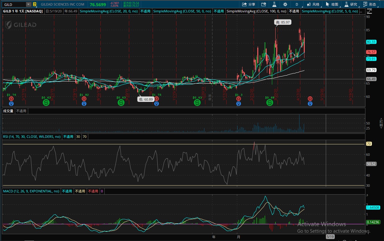The width and height of the screenshot is (384, 241).
Task: Click the lightbulb icon below $1.82 earnings
Action: point(84,103)
